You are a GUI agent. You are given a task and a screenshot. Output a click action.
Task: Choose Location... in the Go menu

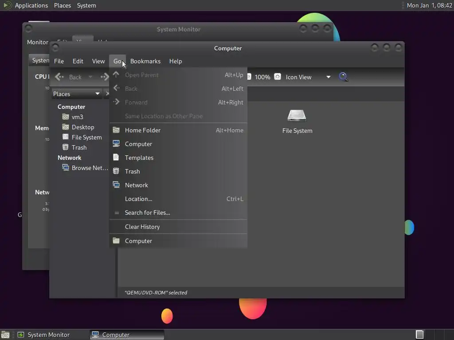pyautogui.click(x=178, y=199)
